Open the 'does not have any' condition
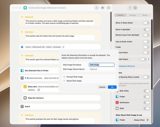This screenshot has width=160, height=127. coord(51,78)
